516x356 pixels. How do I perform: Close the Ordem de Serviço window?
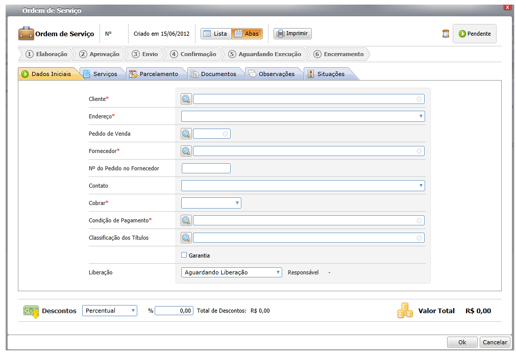[x=507, y=7]
